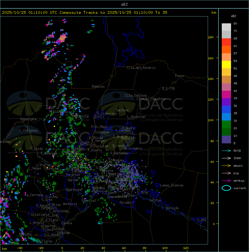
Task: Click the cyan 50YD arrow legend icon
Action: click(226, 151)
